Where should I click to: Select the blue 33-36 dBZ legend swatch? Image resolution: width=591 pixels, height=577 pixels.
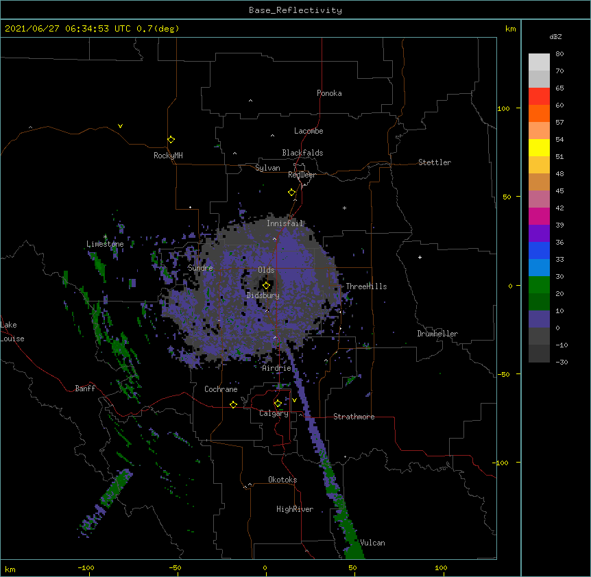[539, 250]
